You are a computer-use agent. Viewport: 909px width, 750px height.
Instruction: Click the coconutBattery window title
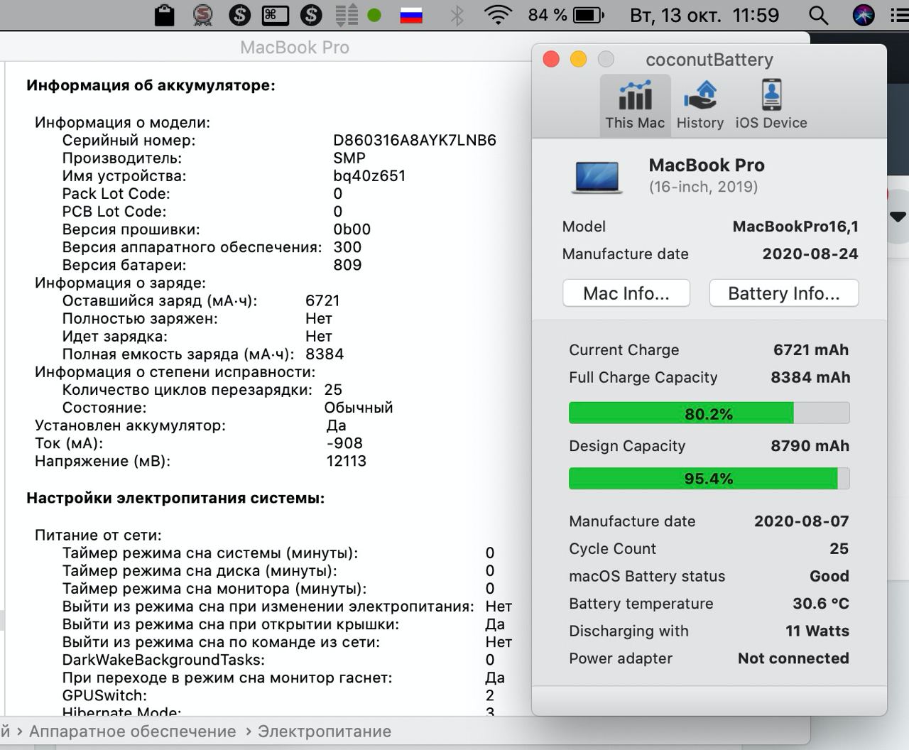pos(709,60)
